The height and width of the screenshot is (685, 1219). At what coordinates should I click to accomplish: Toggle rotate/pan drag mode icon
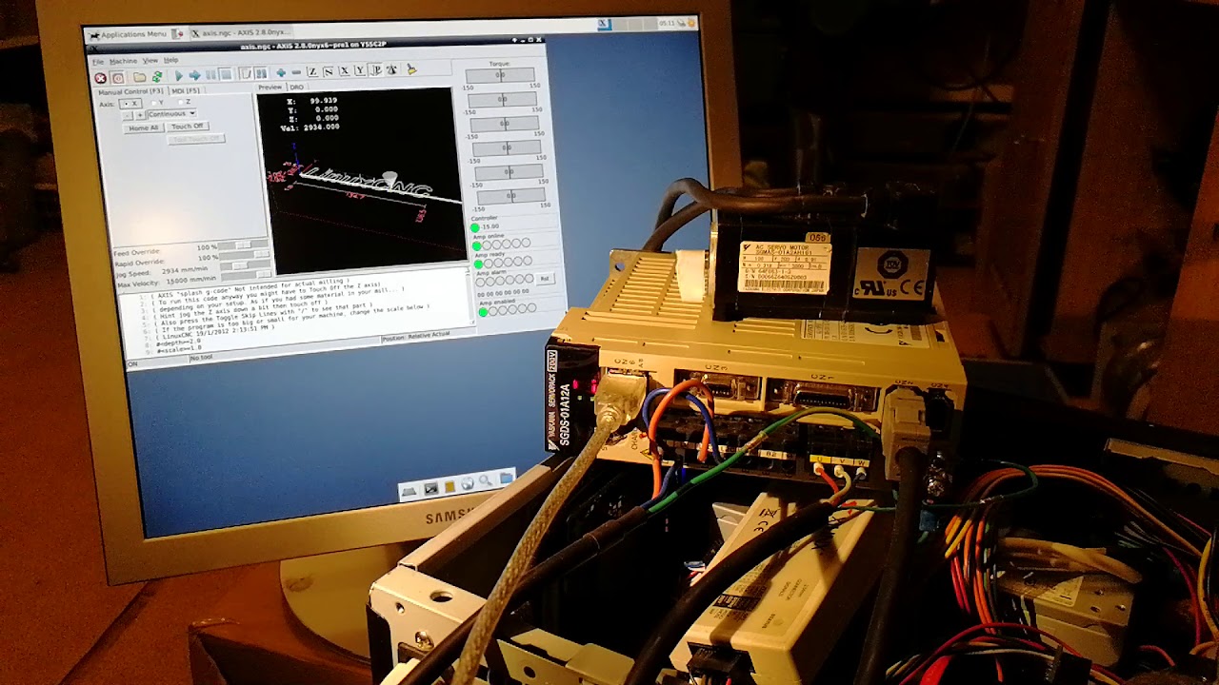[391, 69]
